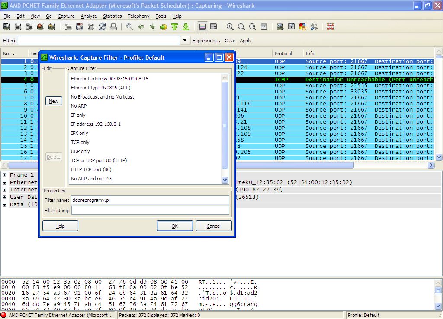Click the find packet magnifier icon
The image size is (443, 319).
[x=130, y=27]
